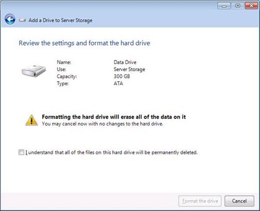
Task: Click the 'Capacity:' label
Action: [x=67, y=76]
